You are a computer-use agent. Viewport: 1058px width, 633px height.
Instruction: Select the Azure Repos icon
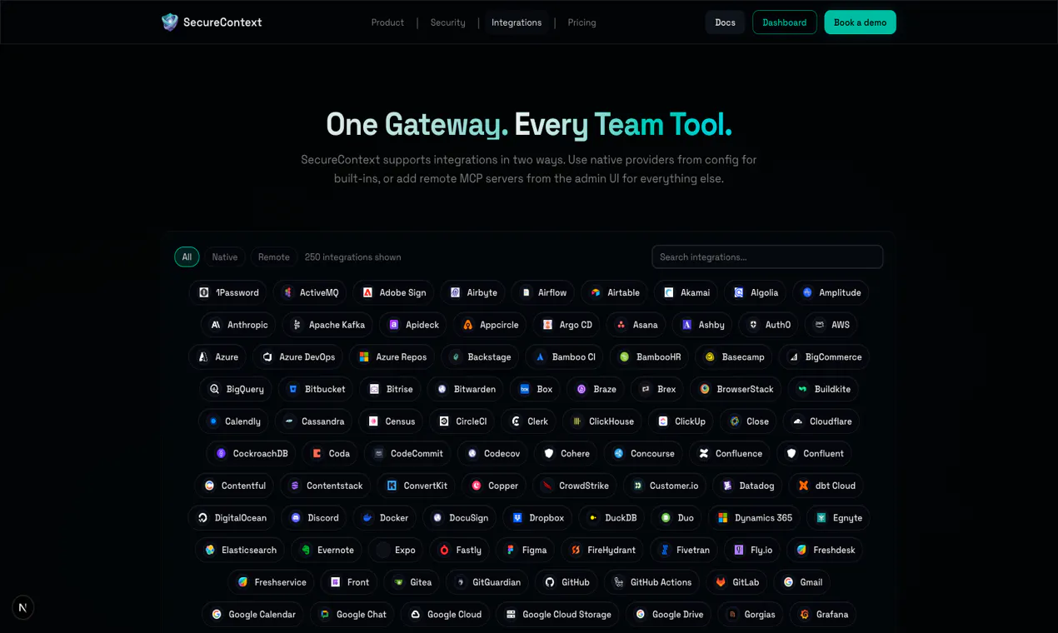[x=364, y=357]
